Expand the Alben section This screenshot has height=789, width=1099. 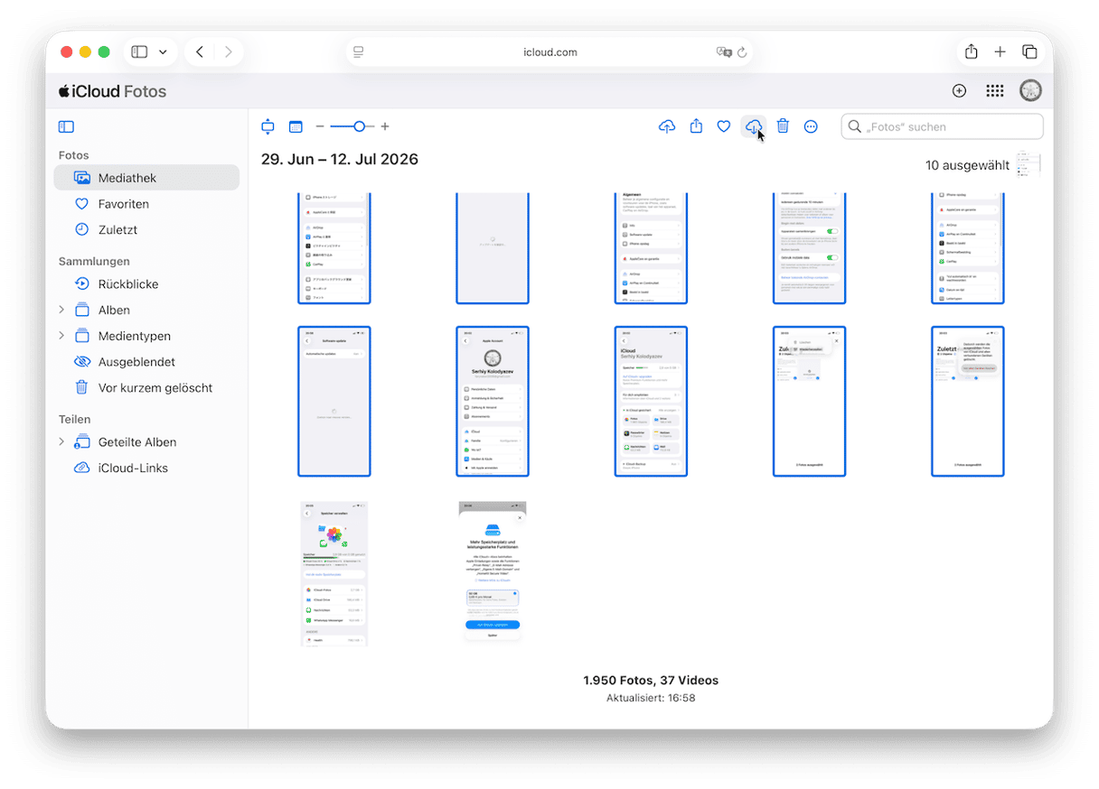(61, 310)
